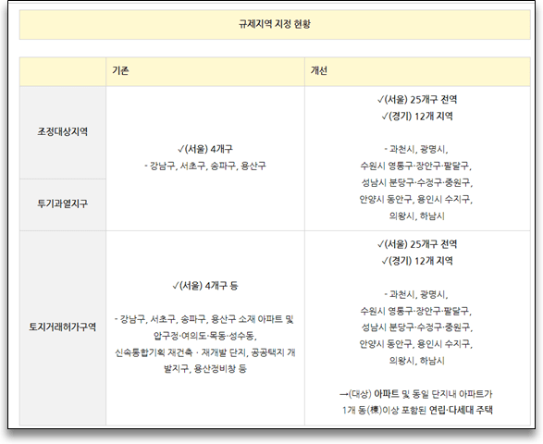
Task: Click the '✓(서울) 4개구' text without '등'
Action: pos(205,149)
